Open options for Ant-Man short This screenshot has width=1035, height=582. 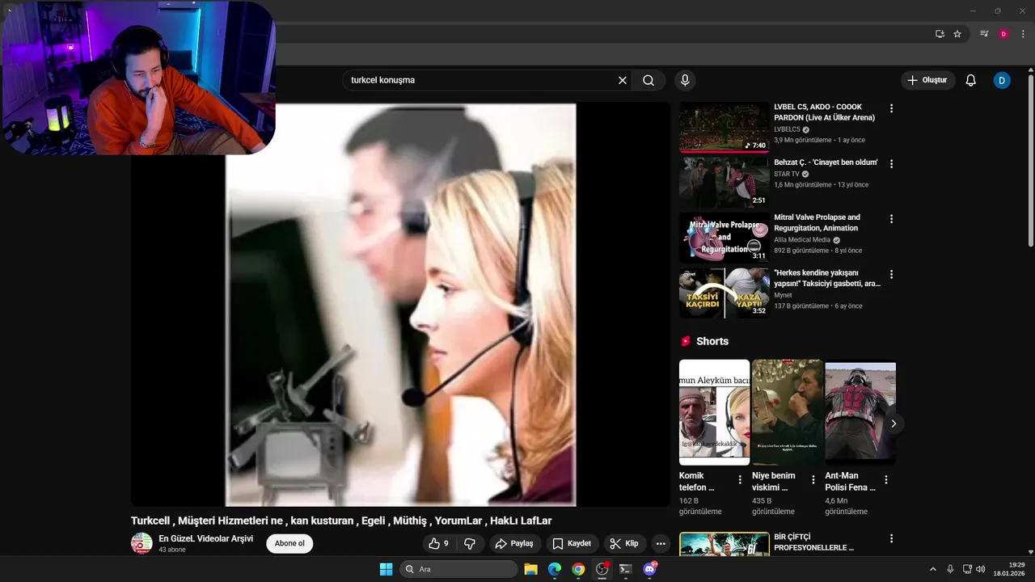click(x=885, y=479)
